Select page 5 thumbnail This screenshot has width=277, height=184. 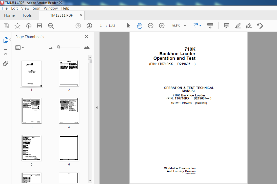(x=32, y=148)
